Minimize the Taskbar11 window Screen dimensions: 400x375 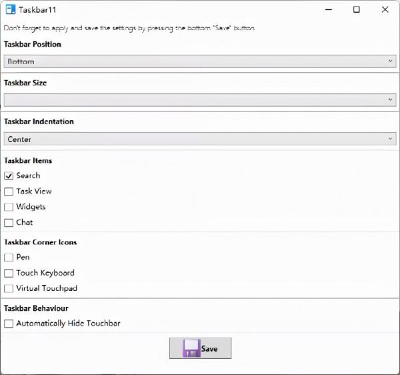click(327, 10)
